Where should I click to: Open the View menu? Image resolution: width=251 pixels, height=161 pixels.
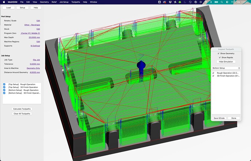coord(35,2)
